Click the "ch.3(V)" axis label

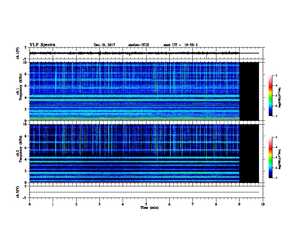click(x=18, y=192)
